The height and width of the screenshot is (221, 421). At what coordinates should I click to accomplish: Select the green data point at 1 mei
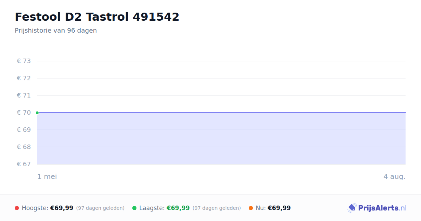pos(37,113)
